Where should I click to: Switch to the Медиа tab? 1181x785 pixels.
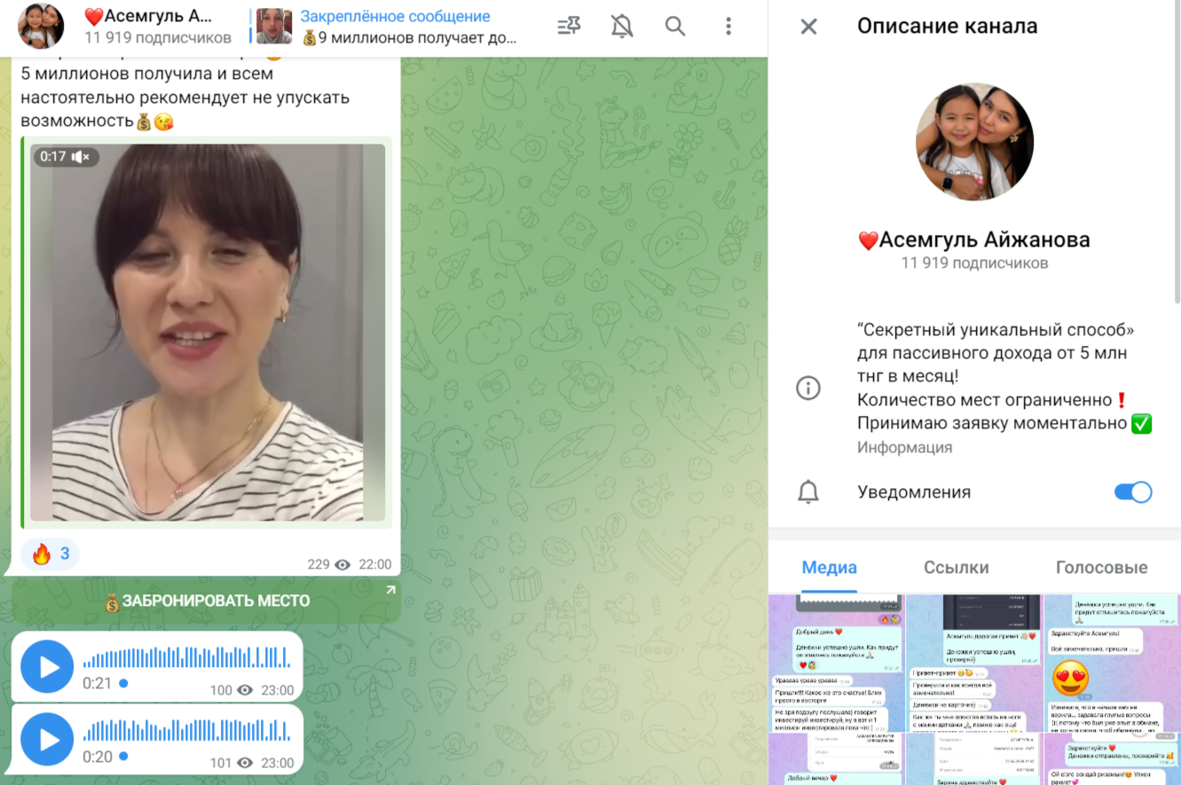[830, 568]
